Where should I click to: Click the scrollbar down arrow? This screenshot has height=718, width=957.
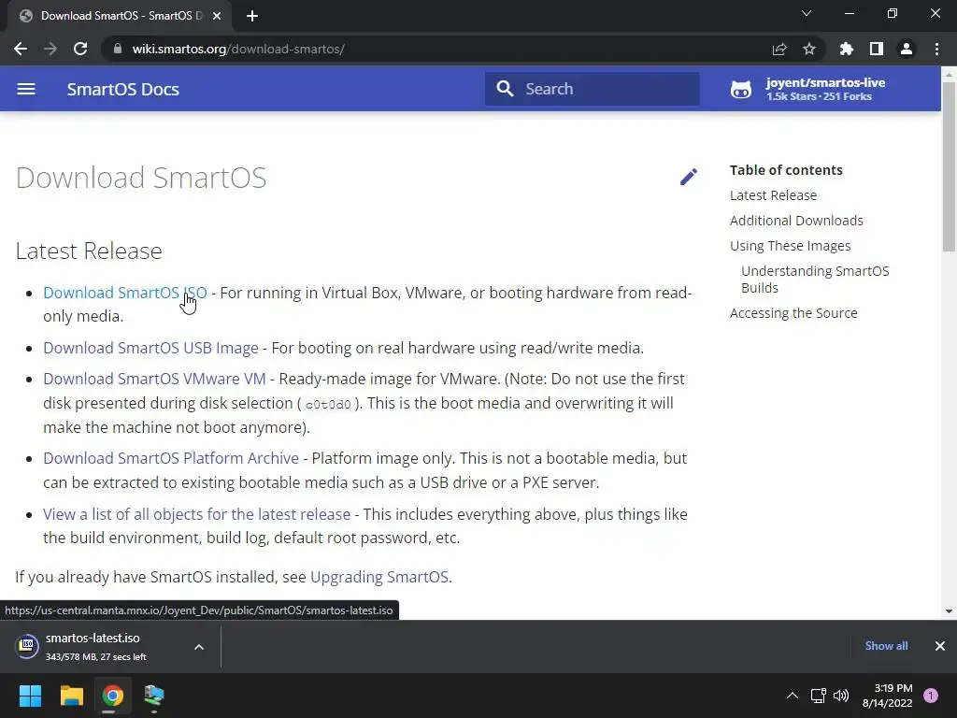coord(949,611)
